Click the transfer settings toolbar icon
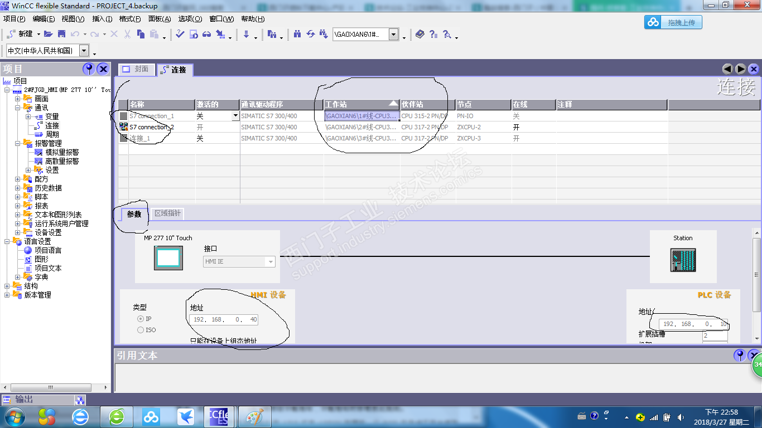 (220, 34)
